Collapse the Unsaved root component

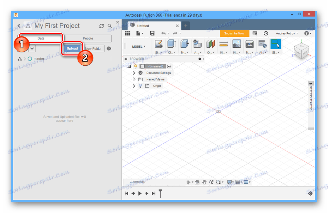click(x=129, y=66)
